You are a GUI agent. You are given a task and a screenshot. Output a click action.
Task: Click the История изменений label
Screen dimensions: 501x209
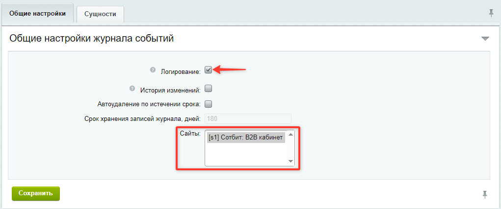(170, 91)
